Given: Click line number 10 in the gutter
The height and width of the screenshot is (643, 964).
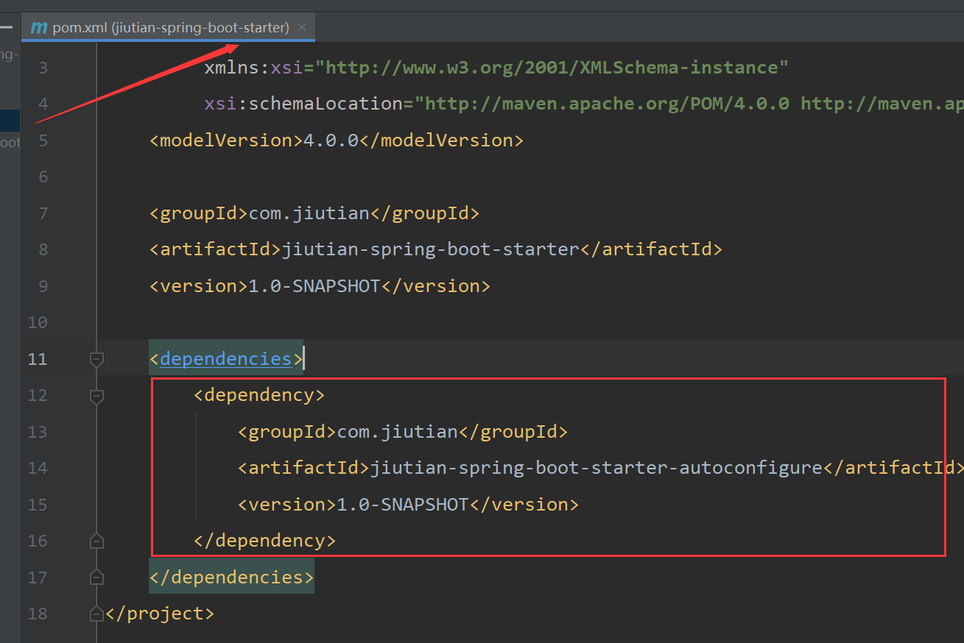Looking at the screenshot, I should [x=37, y=322].
